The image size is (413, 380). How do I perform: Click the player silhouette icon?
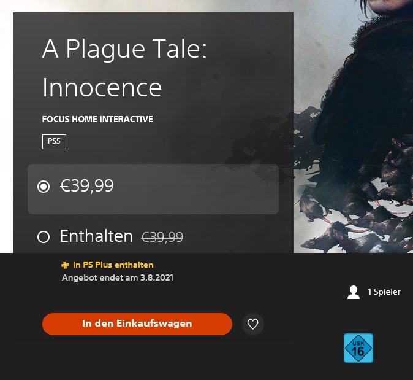[x=354, y=292]
